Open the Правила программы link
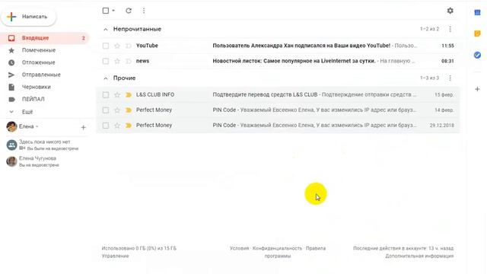The height and width of the screenshot is (274, 487). tap(295, 252)
